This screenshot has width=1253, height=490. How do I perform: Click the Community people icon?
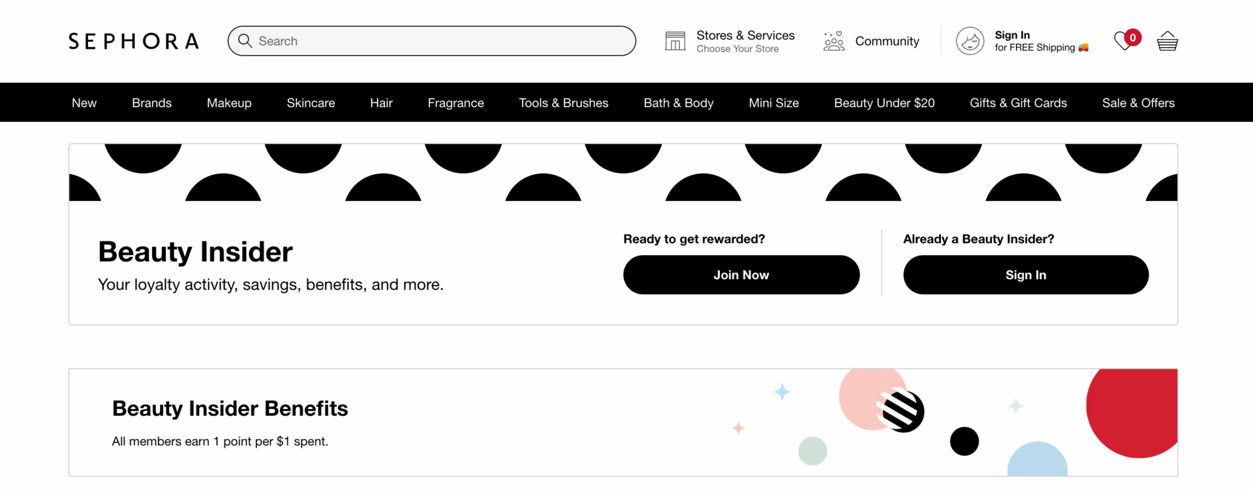pos(834,41)
